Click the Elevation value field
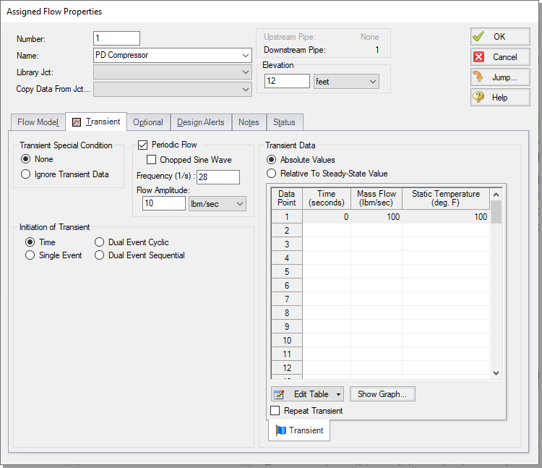This screenshot has height=468, width=542. pyautogui.click(x=287, y=81)
